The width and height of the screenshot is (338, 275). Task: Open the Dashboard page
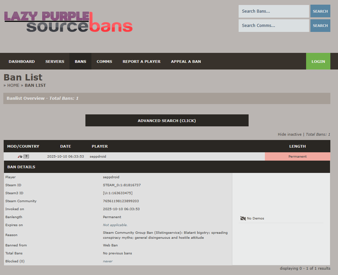[22, 62]
